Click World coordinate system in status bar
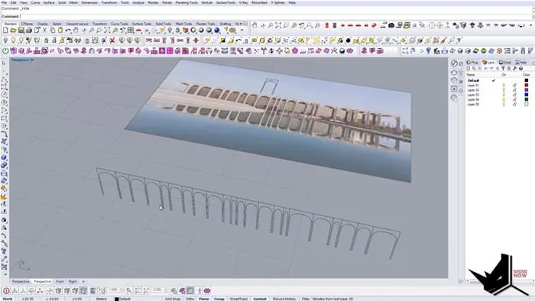535x301 pixels. pos(8,299)
